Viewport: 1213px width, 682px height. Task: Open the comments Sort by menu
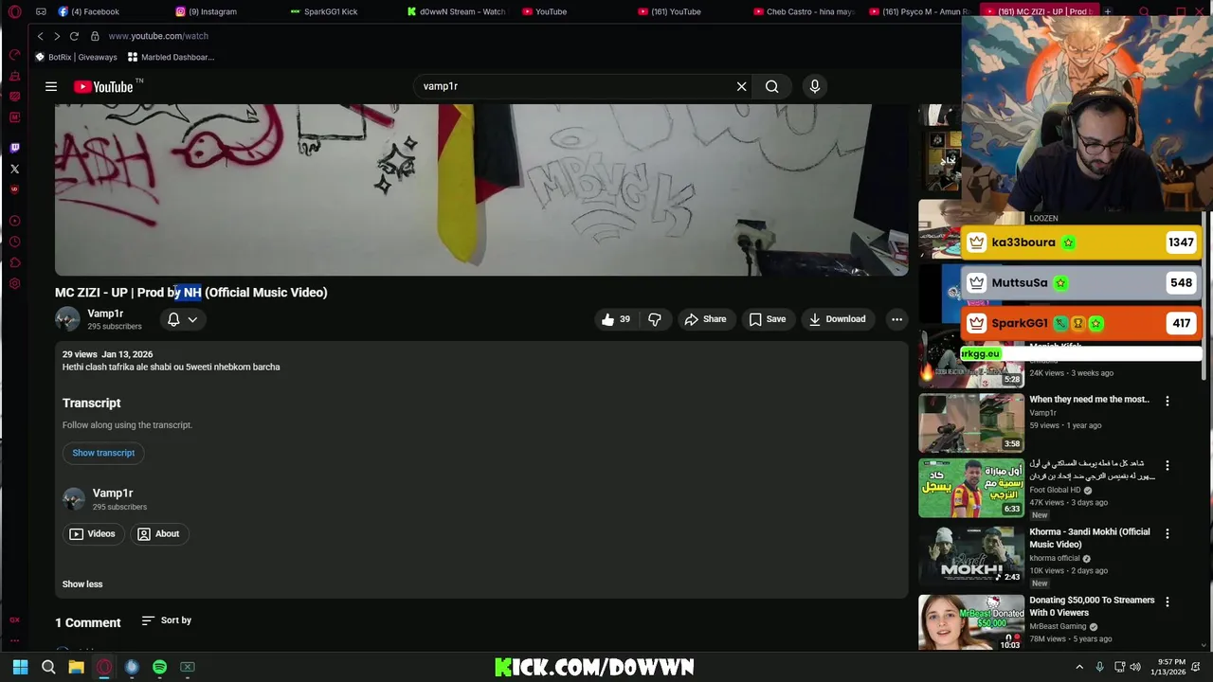click(167, 620)
